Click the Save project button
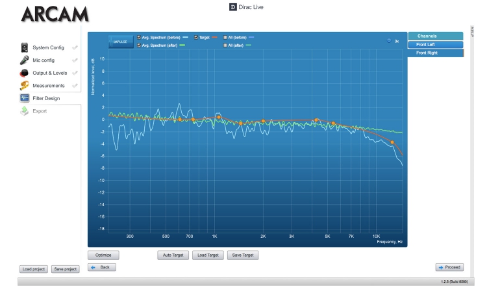This screenshot has width=500, height=286. [66, 269]
